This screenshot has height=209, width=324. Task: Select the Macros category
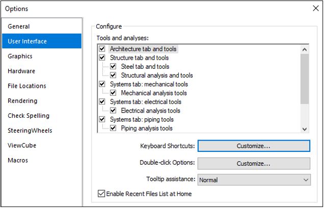(x=18, y=160)
